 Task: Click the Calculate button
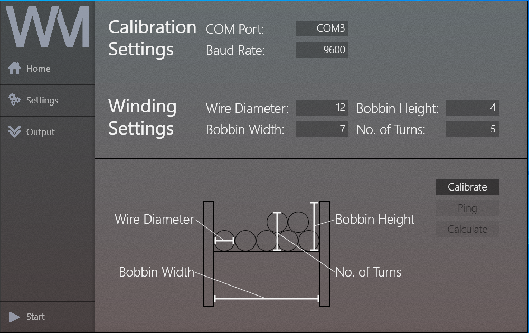coord(467,229)
